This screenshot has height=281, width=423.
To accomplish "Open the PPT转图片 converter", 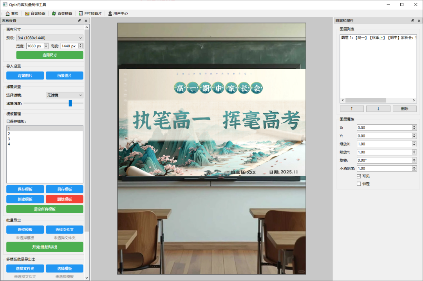I will coord(90,13).
